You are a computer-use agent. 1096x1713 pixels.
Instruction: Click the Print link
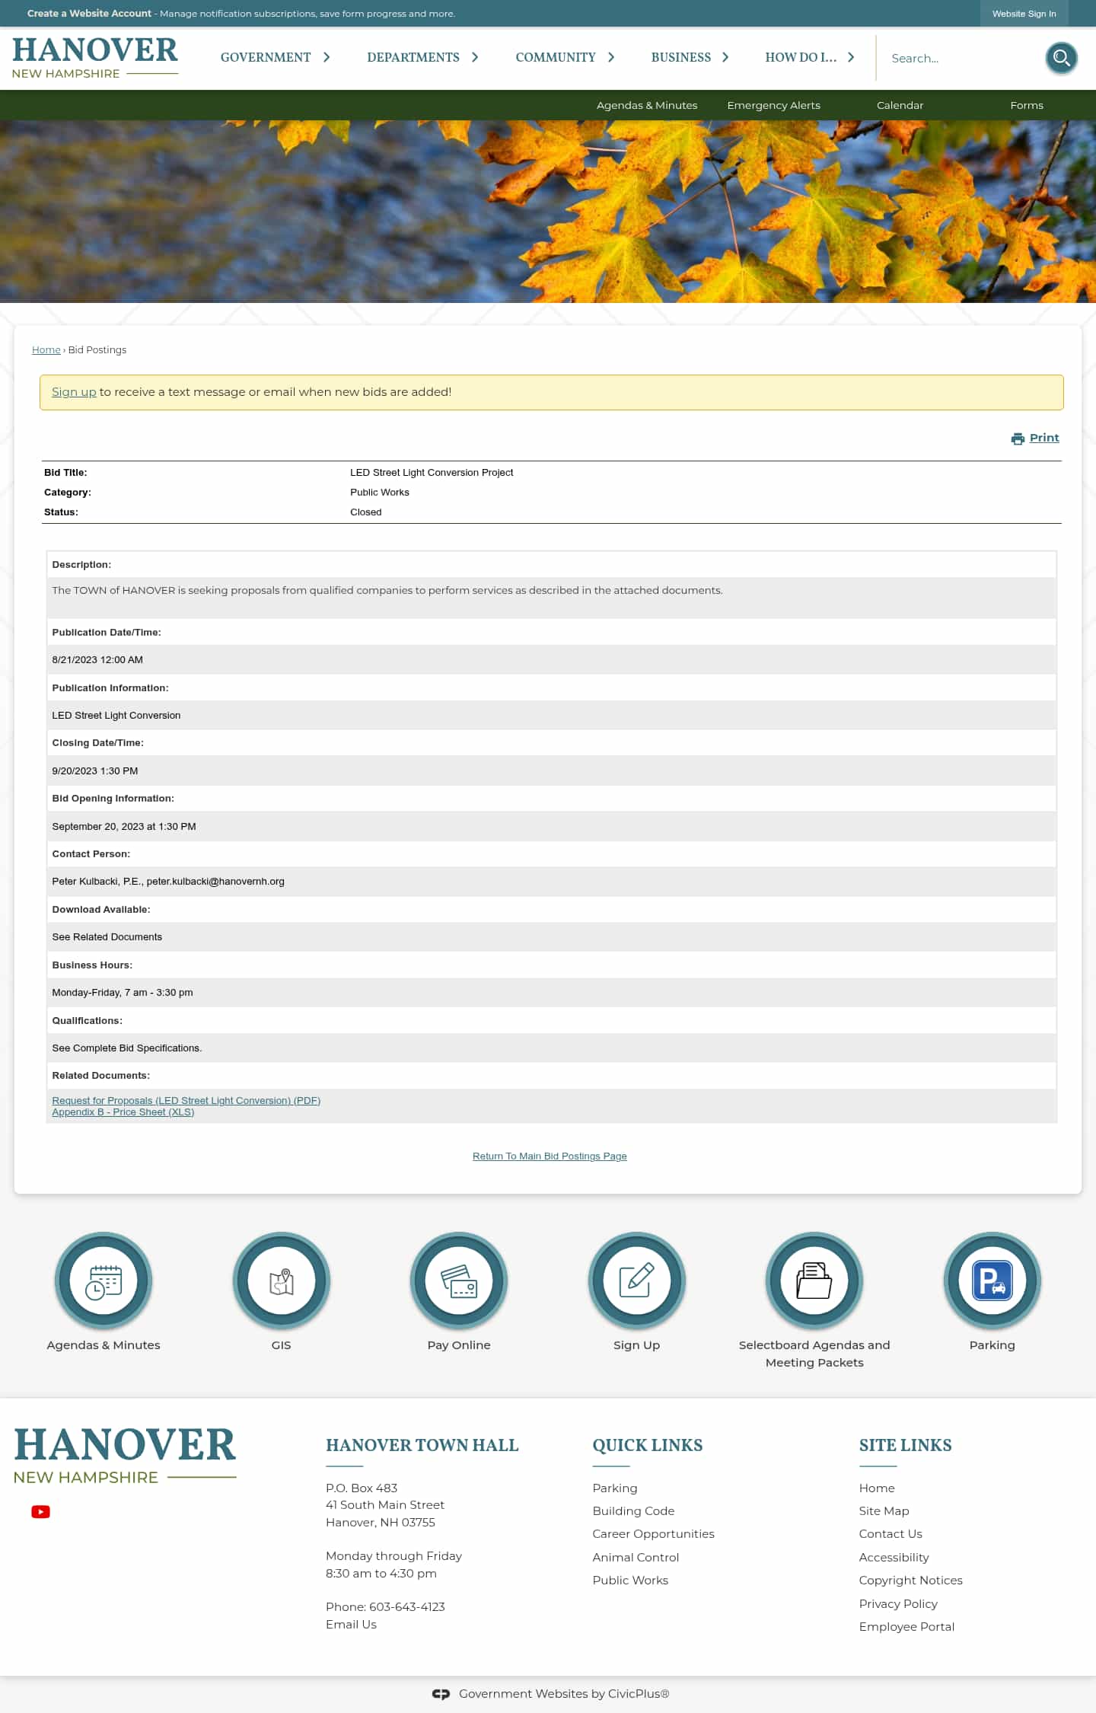pos(1044,438)
